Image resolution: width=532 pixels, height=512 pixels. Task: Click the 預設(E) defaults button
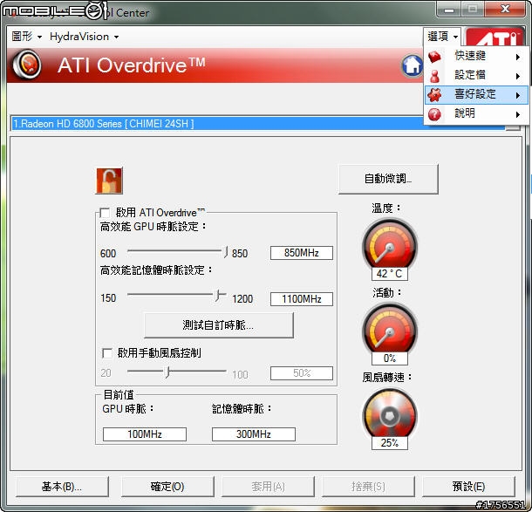(469, 487)
